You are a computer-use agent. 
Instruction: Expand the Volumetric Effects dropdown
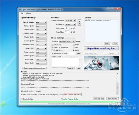pyautogui.click(x=41, y=45)
